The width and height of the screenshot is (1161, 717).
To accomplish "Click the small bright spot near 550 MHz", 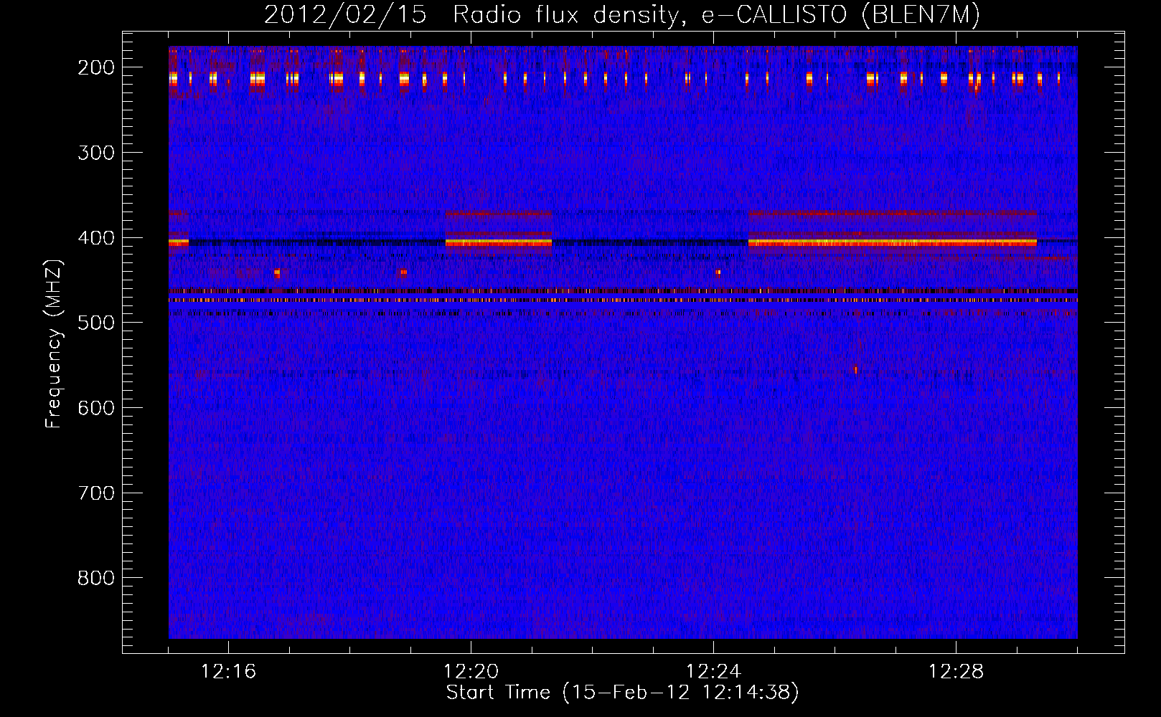I will 855,370.
